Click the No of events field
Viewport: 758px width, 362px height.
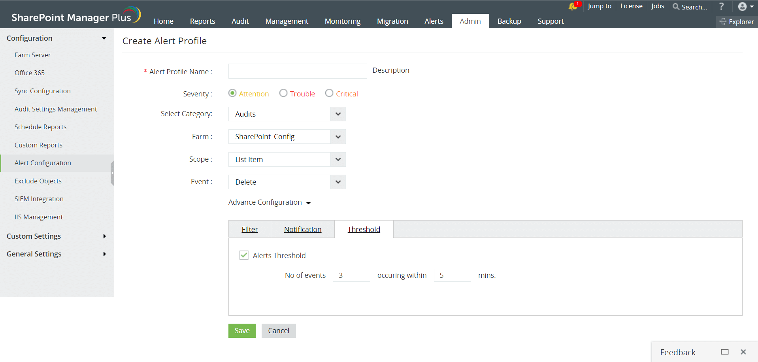(351, 275)
